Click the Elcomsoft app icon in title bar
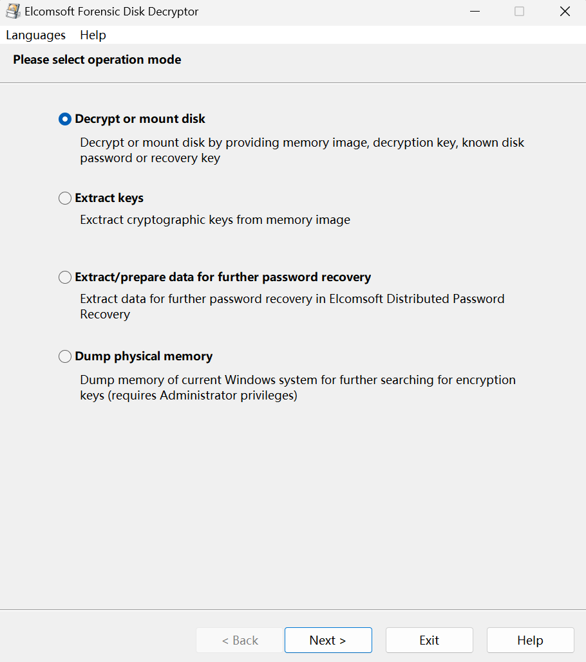Image resolution: width=586 pixels, height=662 pixels. 13,12
